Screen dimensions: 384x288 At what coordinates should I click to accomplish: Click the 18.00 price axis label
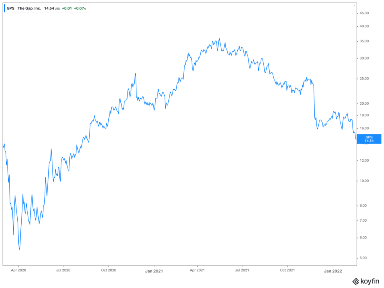point(364,115)
